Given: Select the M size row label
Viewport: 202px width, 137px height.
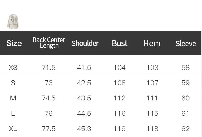Looking at the screenshot, I should coord(13,98).
